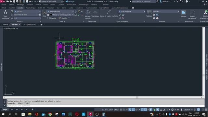Open the dimension style 0 Architecture dropdown
This screenshot has width=208, height=117.
pyautogui.click(x=60, y=11)
